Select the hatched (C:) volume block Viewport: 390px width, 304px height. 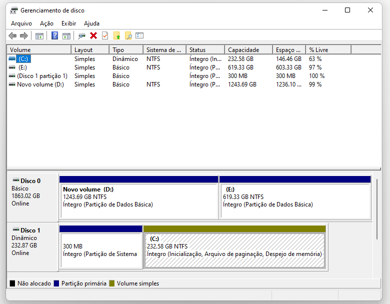(x=234, y=247)
